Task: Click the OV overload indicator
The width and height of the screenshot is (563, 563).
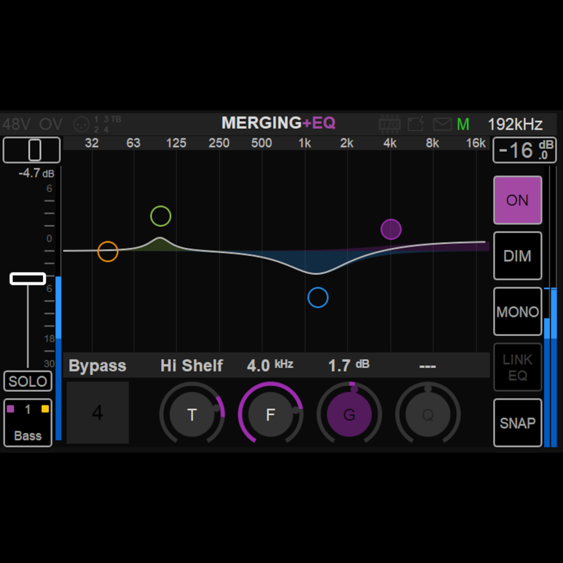Action: pyautogui.click(x=51, y=124)
